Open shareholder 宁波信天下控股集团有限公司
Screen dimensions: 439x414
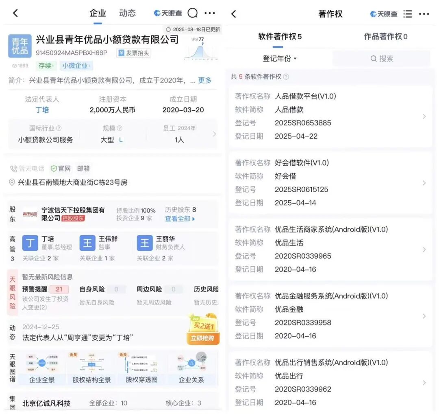tap(73, 214)
